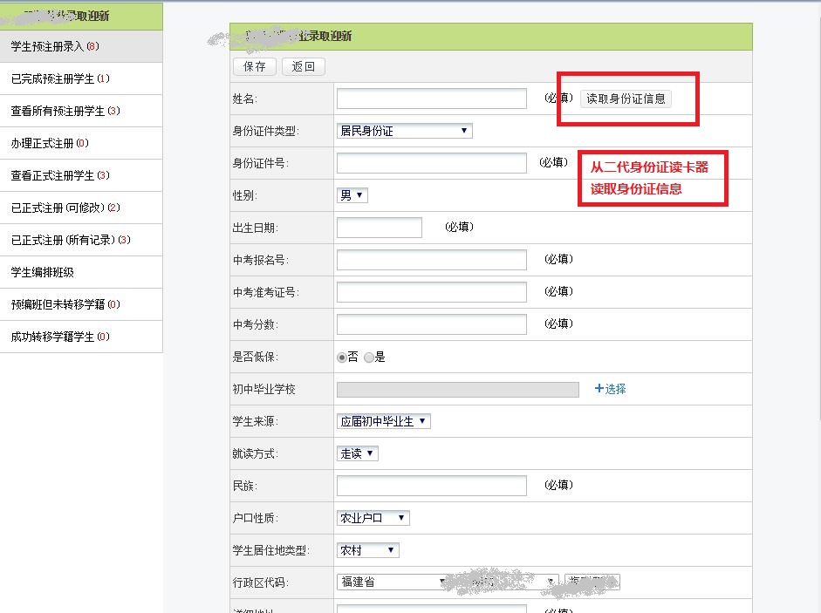Open sidebar item 学生编排班级
Viewport: 821px width, 613px height.
81,272
